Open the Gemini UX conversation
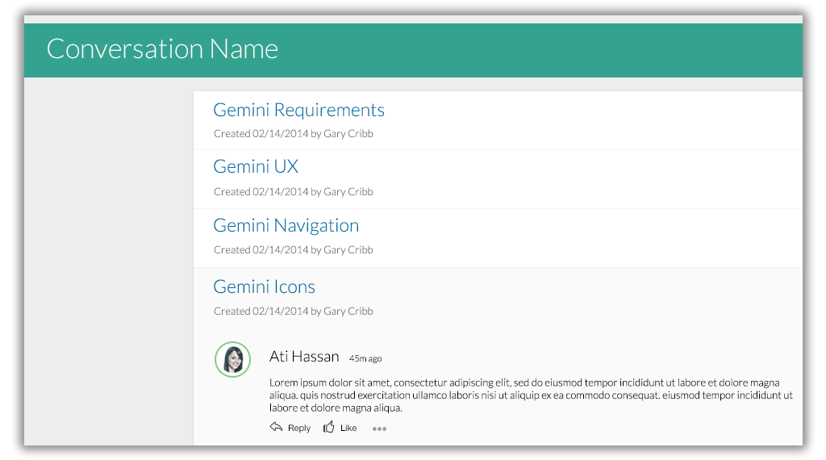The height and width of the screenshot is (460, 826). click(256, 166)
